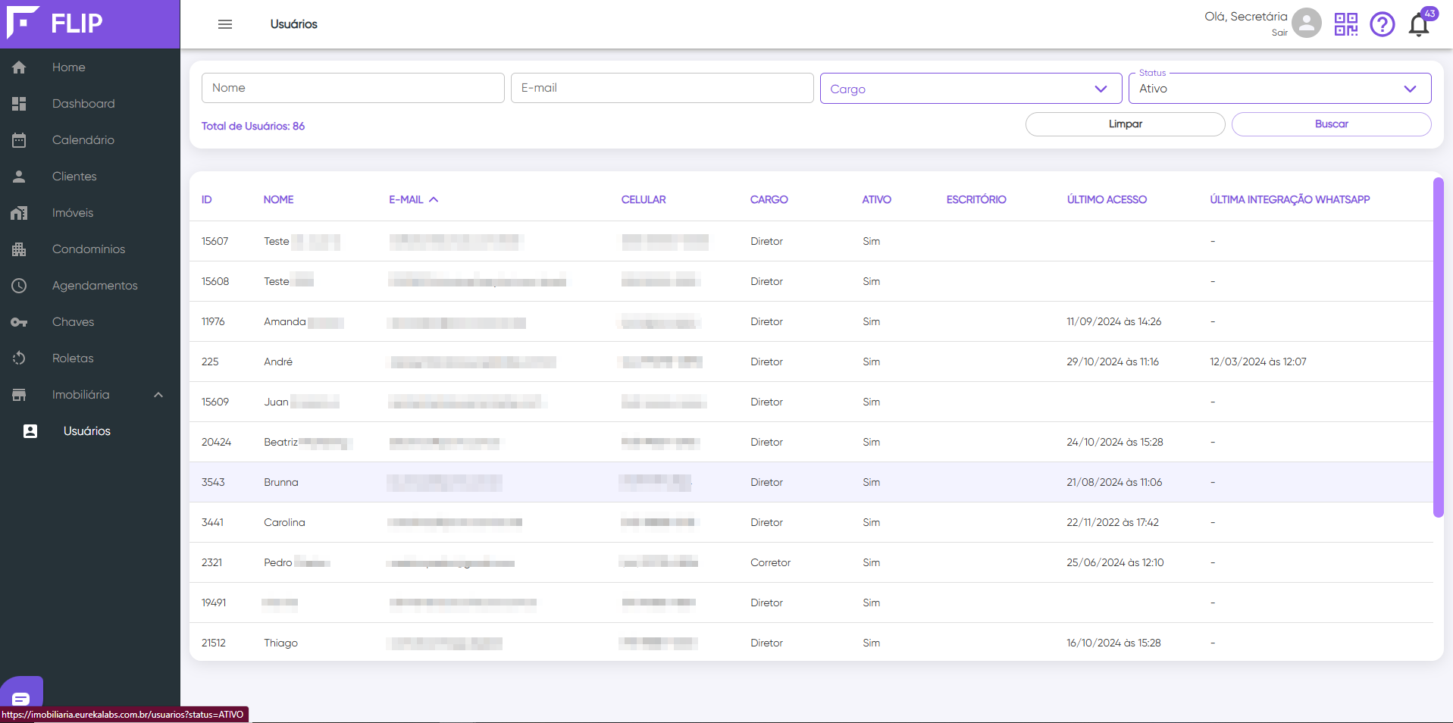The image size is (1453, 723).
Task: Focus the Nome search field
Action: tap(353, 88)
